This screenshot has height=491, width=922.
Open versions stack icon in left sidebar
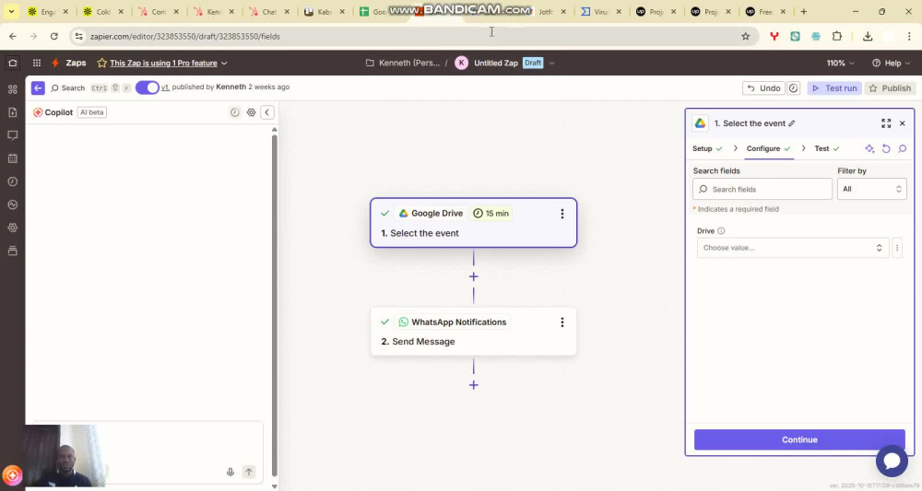12,251
